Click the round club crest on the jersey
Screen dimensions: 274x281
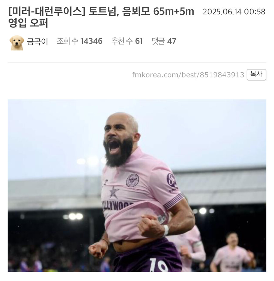(x=132, y=180)
